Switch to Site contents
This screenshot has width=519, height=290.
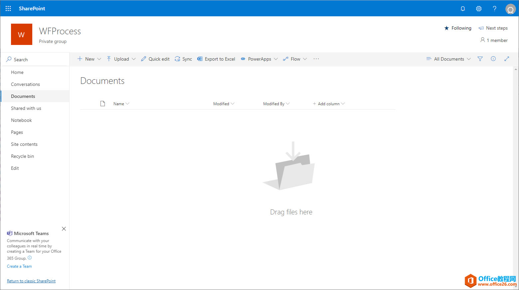24,144
